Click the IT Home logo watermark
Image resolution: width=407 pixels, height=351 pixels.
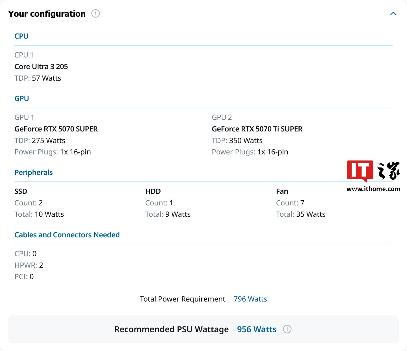[373, 171]
